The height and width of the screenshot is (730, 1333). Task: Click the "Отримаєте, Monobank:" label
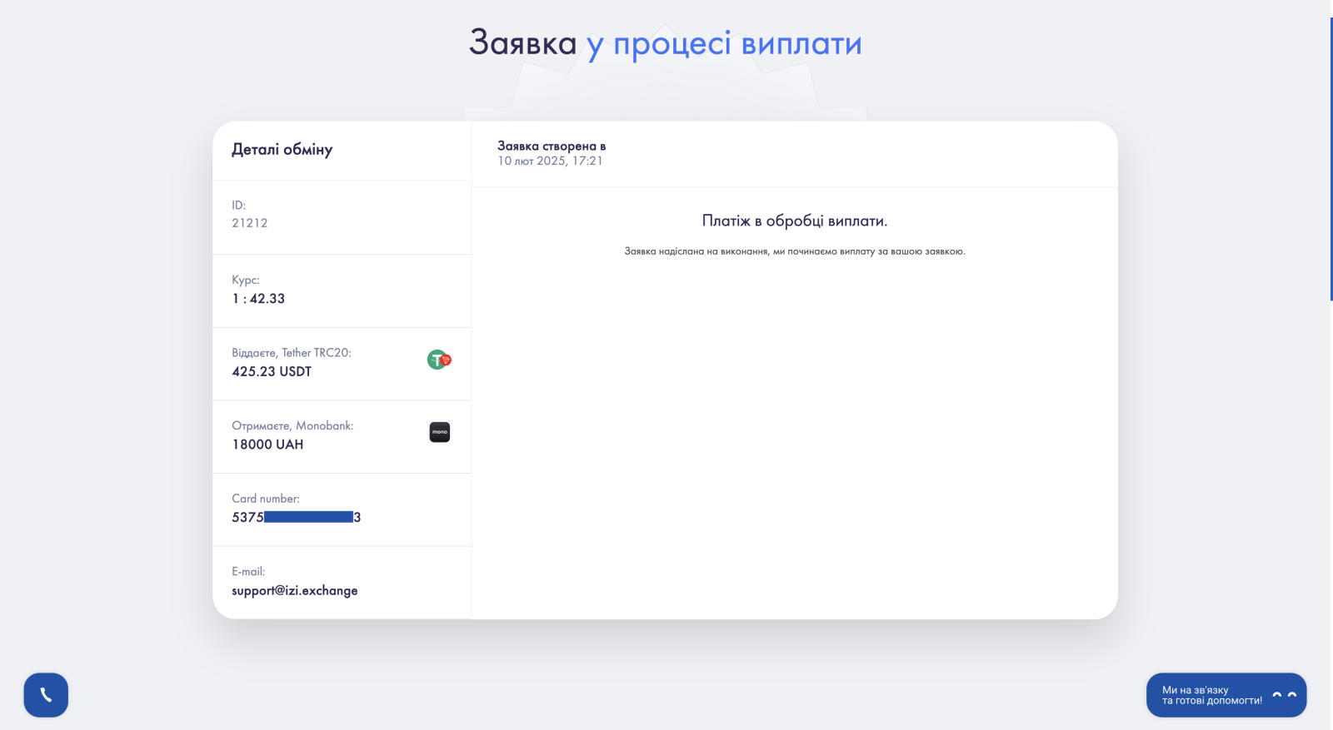292,425
